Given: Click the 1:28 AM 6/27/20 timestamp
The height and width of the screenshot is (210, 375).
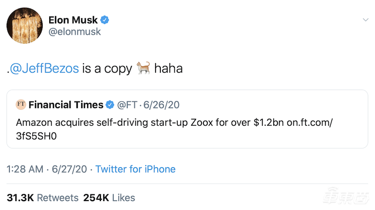Looking at the screenshot, I should pos(47,169).
